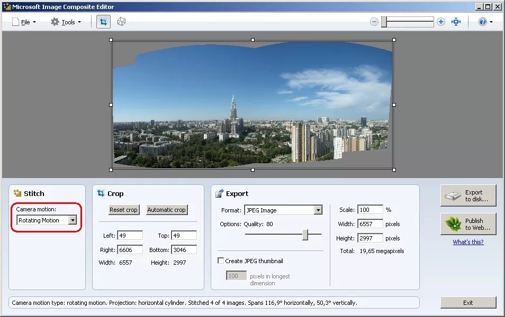Click the zoom in plus icon
505x317 pixels.
pyautogui.click(x=441, y=22)
